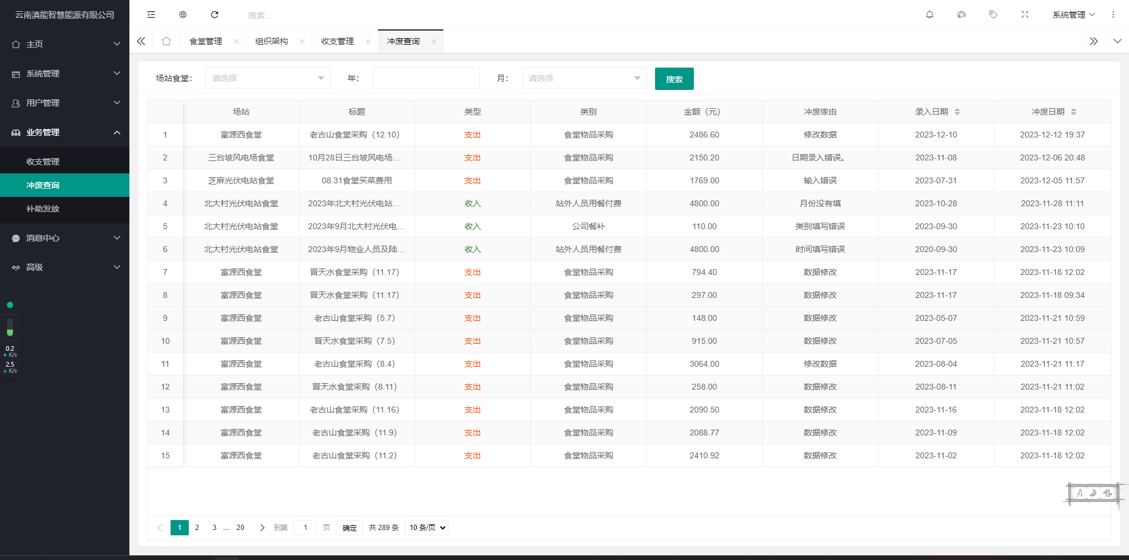Select 冲废查询 in sidebar submenu
Image resolution: width=1129 pixels, height=560 pixels.
pos(65,185)
